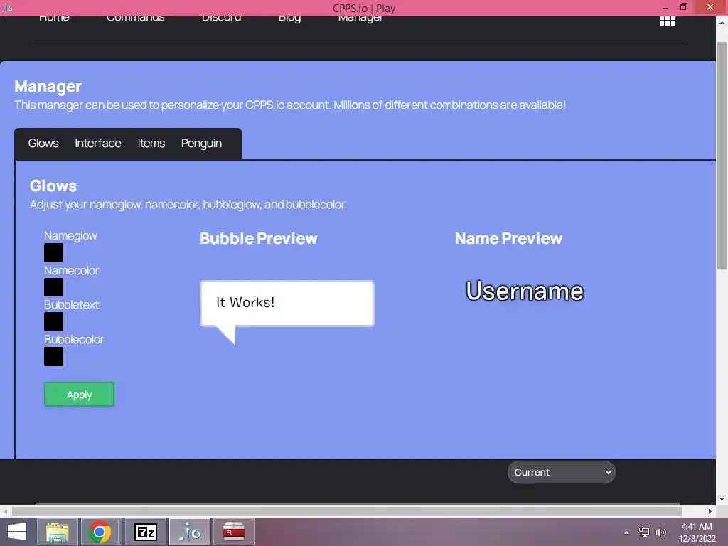Open the Blog nav link

click(290, 19)
